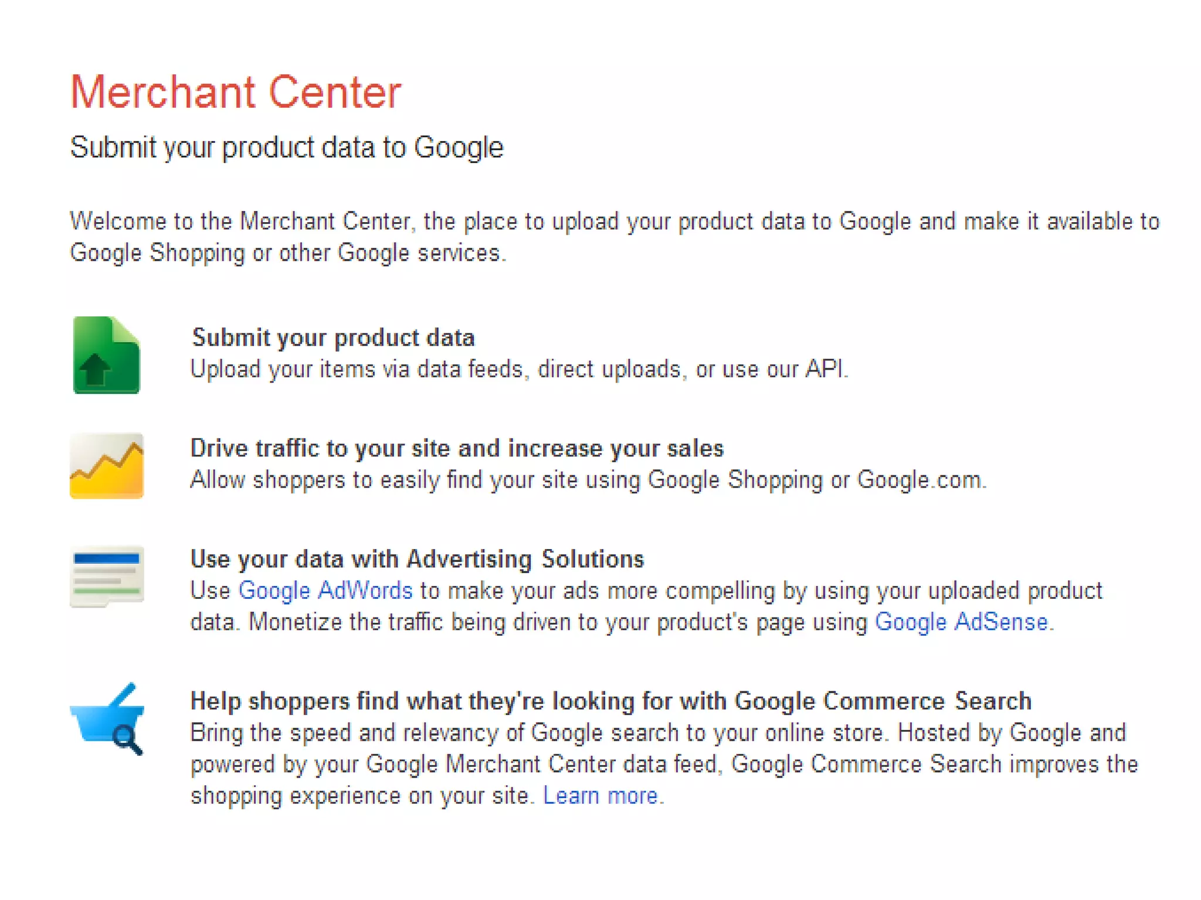The width and height of the screenshot is (1201, 900).
Task: Click the 'Google.com' text in traffic description
Action: pos(919,480)
